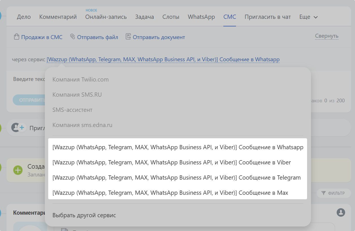Click the user avatar icon near comments
The height and width of the screenshot is (231, 355).
pyautogui.click(x=341, y=212)
